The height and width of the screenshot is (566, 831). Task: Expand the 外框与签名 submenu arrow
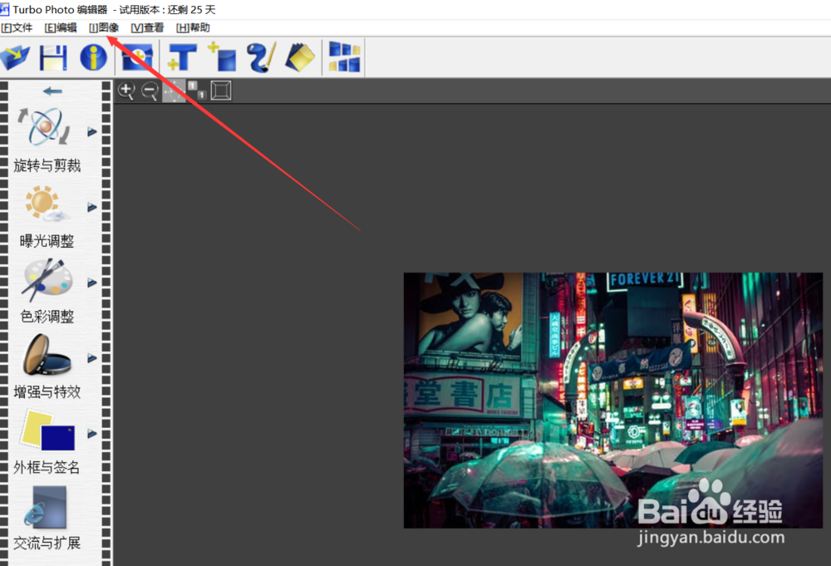tap(92, 434)
